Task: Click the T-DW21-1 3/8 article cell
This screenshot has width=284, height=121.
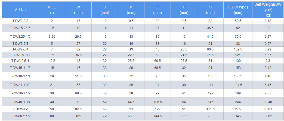Action: point(20,85)
